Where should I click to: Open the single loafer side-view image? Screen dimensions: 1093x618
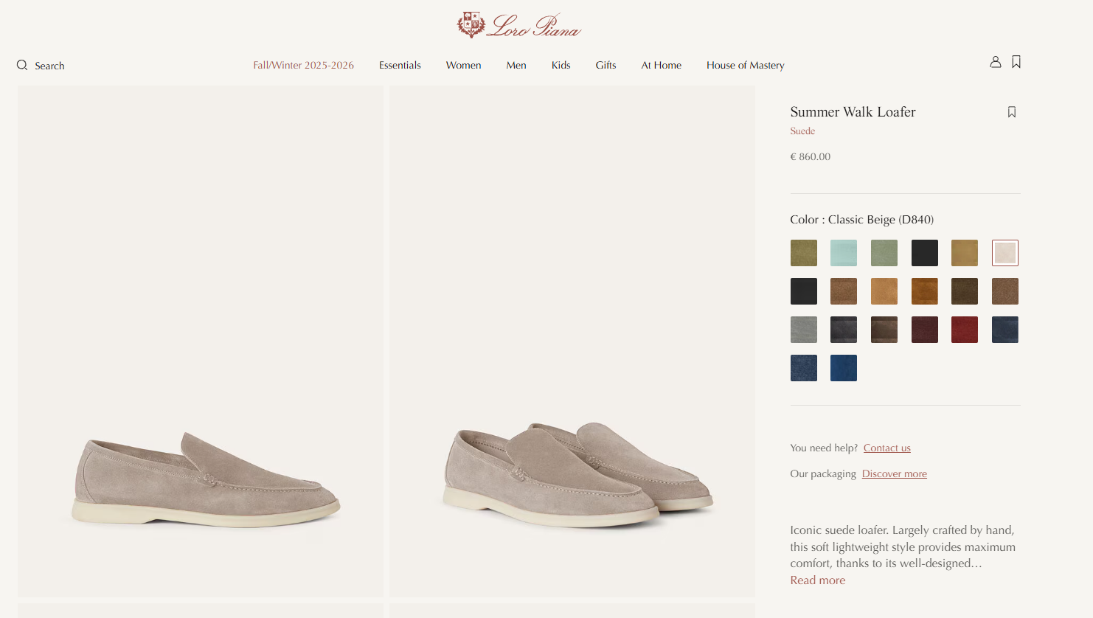(x=201, y=341)
